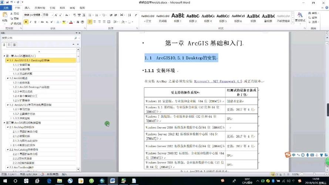Switch to the References tab
Screen dimensions: 329x185
pyautogui.click(x=53, y=8)
